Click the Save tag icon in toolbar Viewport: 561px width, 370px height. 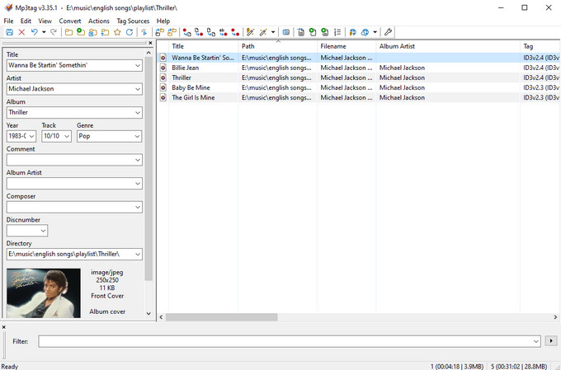(10, 32)
